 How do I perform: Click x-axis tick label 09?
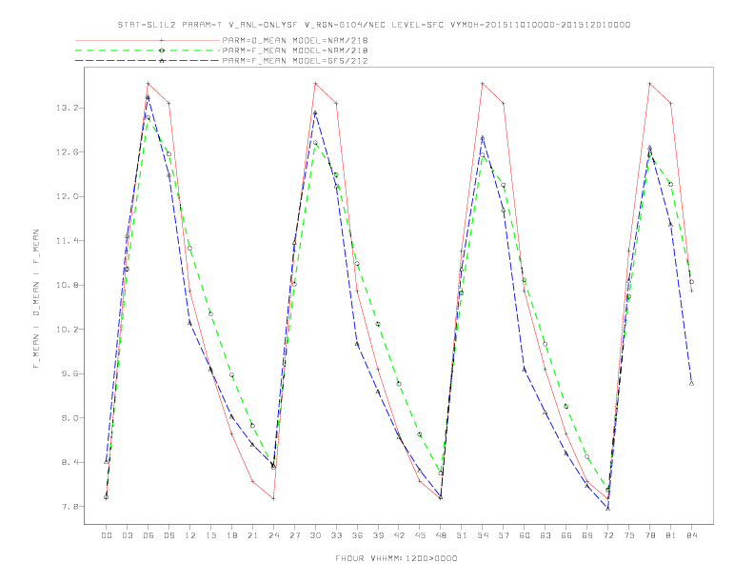tap(169, 535)
